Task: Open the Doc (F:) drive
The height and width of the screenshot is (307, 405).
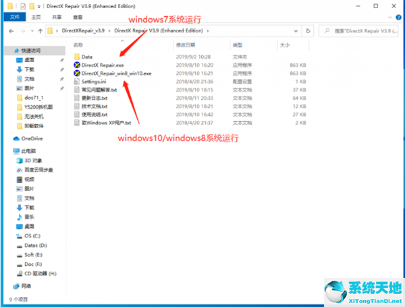Action: click(33, 264)
